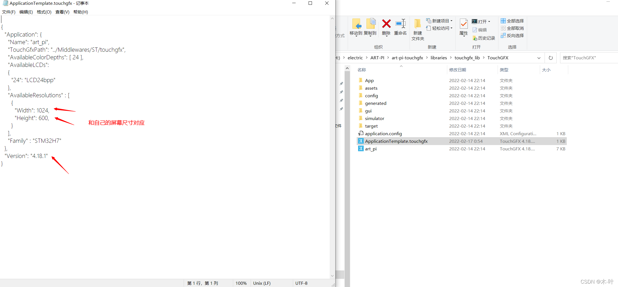Click Invert selection in ribbon
The image size is (618, 287).
click(x=512, y=35)
